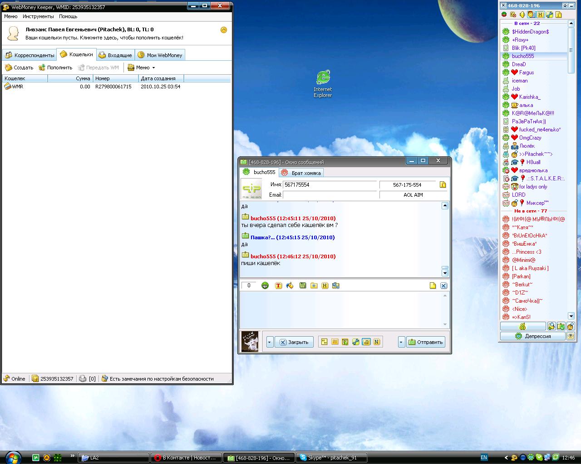Click the green checkmark note icon
Image resolution: width=581 pixels, height=464 pixels.
[x=561, y=326]
